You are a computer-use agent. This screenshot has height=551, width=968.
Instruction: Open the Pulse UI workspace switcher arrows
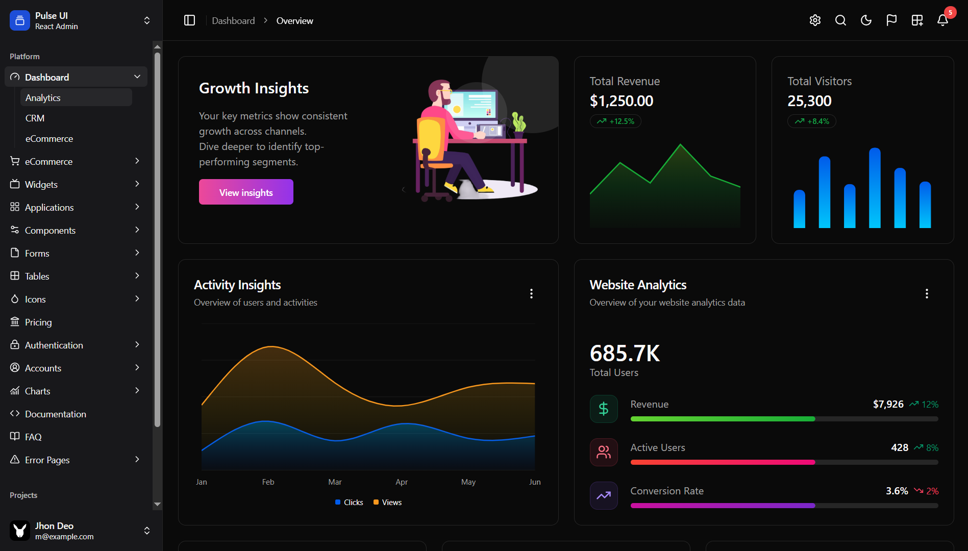tap(147, 20)
